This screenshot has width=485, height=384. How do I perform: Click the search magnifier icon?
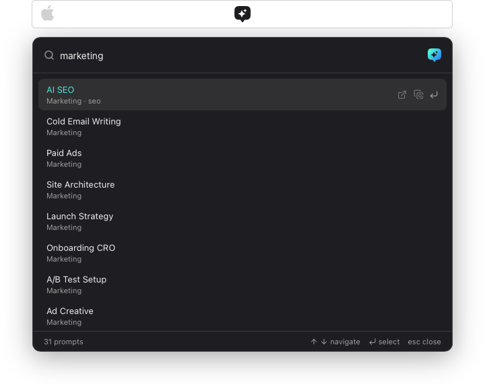tap(49, 56)
